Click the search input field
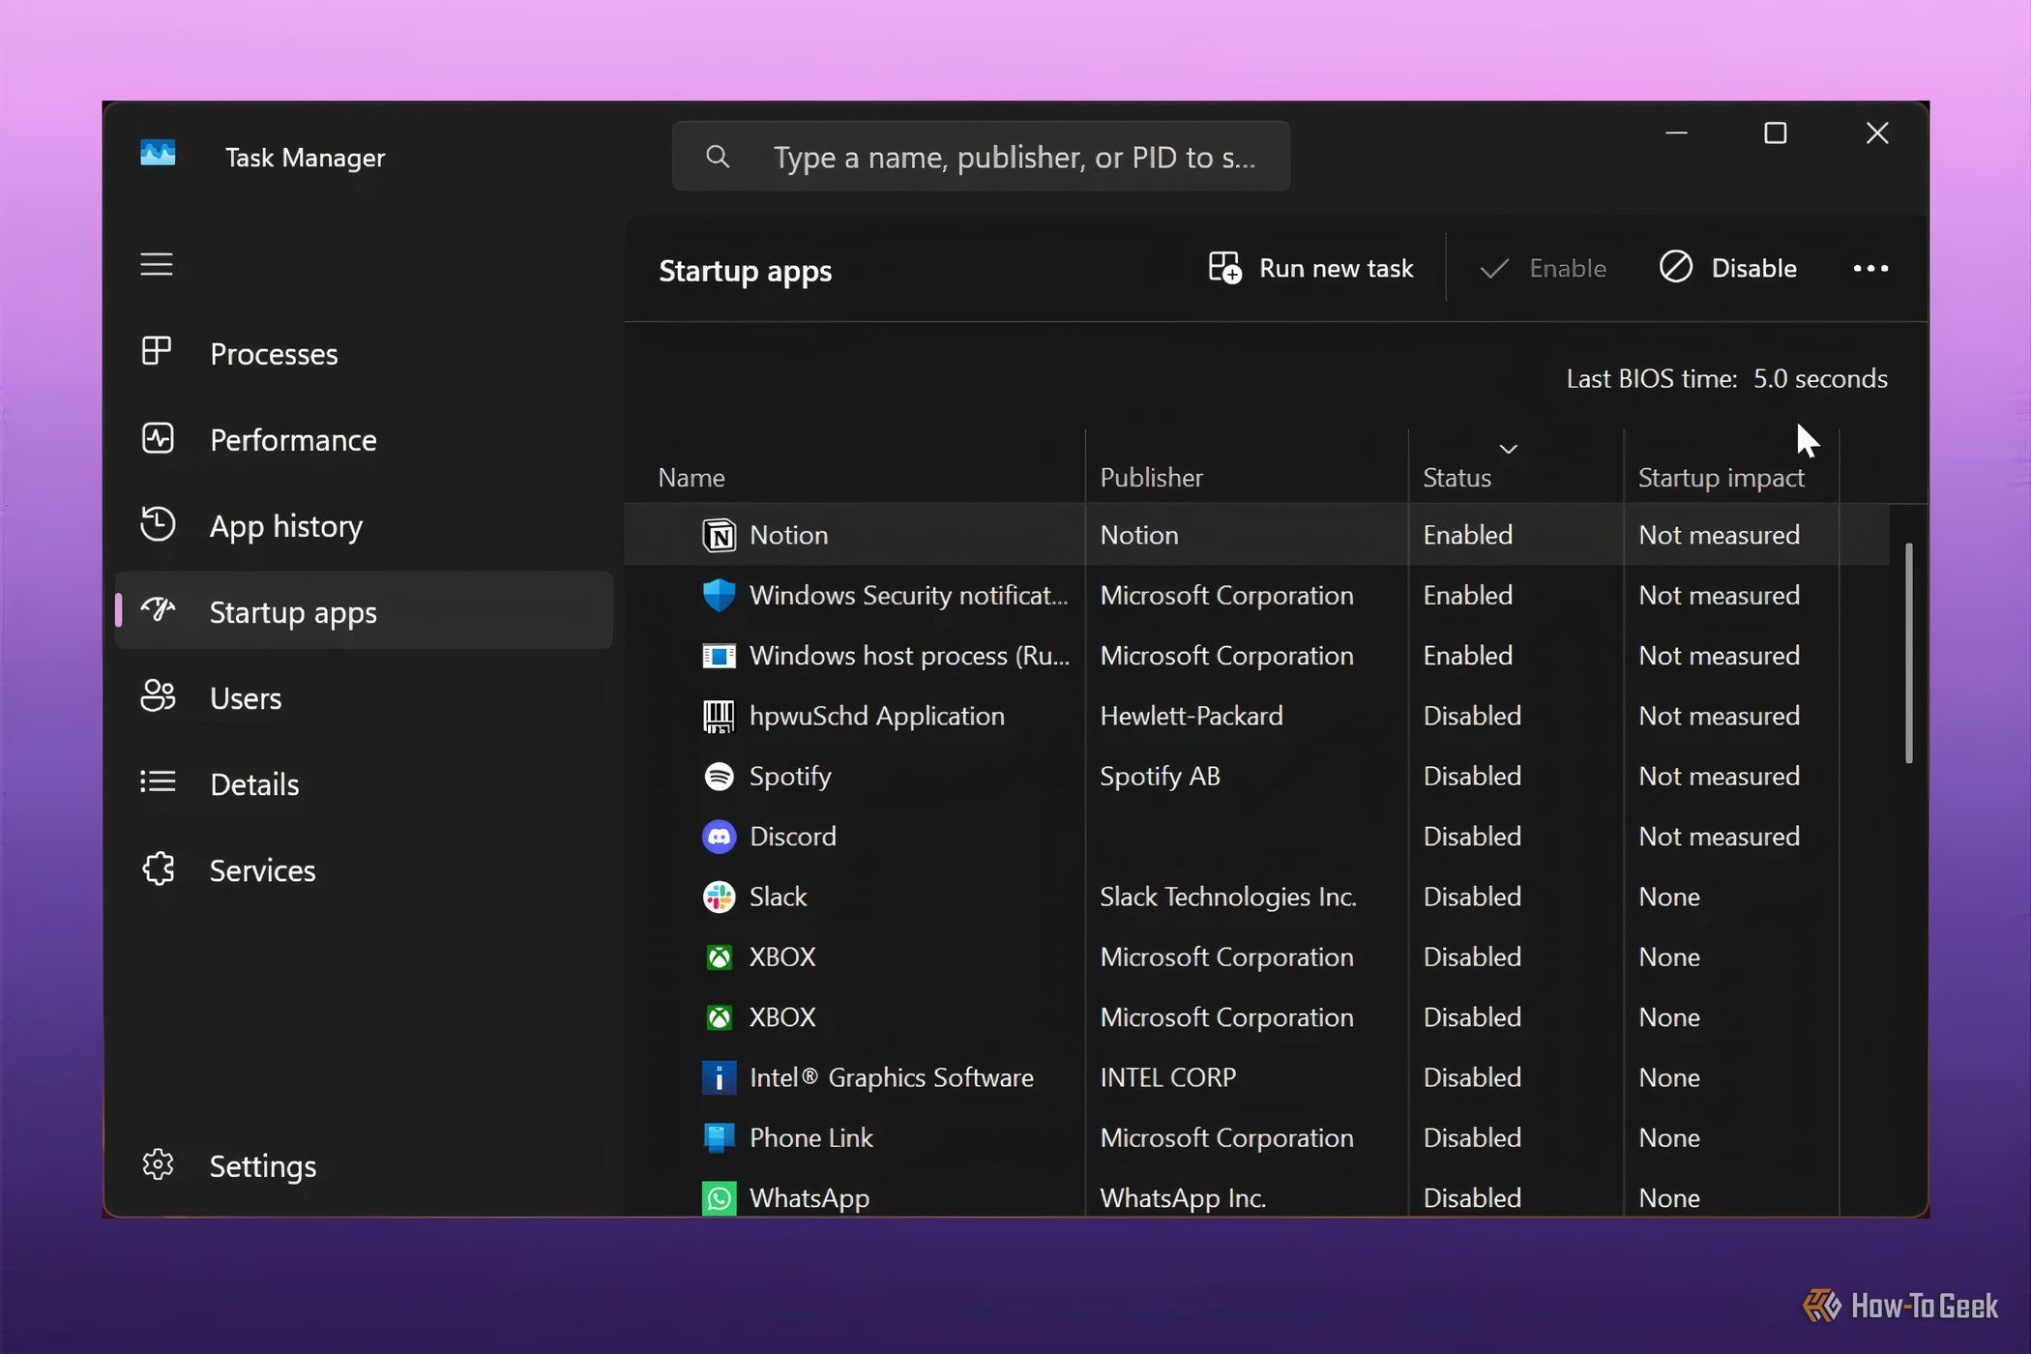This screenshot has width=2031, height=1354. (981, 156)
